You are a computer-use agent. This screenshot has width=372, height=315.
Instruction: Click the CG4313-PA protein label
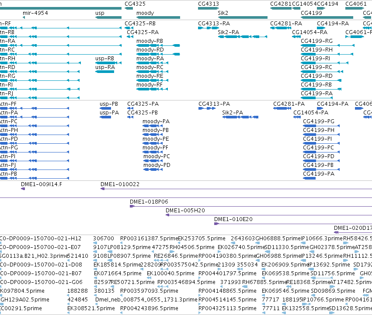tap(214, 104)
